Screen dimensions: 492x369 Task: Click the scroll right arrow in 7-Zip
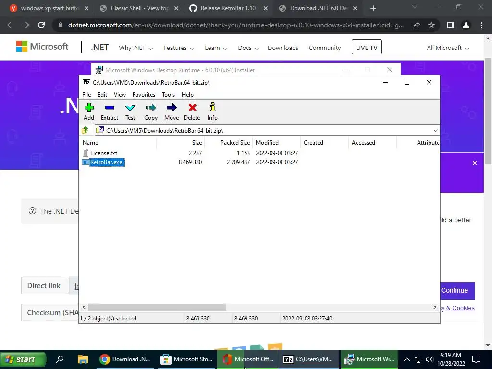coord(435,307)
